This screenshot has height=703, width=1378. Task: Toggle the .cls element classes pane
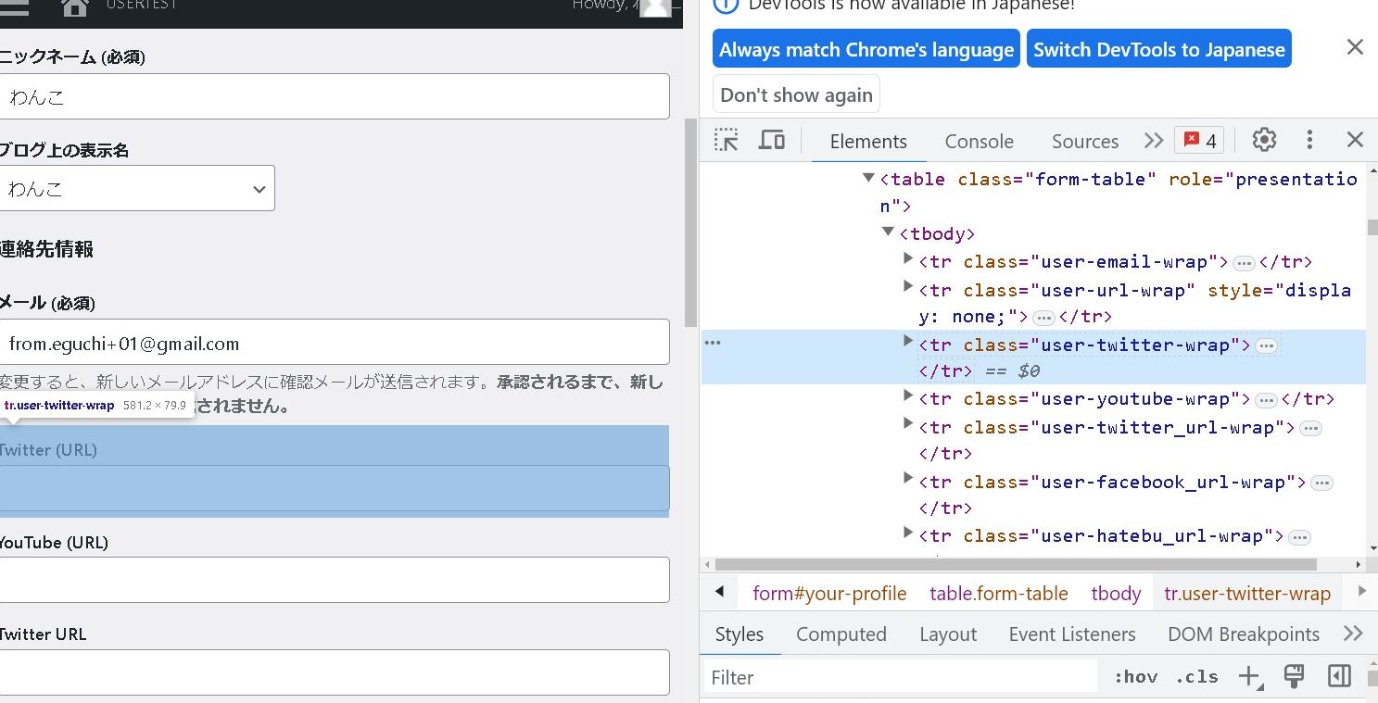click(1195, 676)
